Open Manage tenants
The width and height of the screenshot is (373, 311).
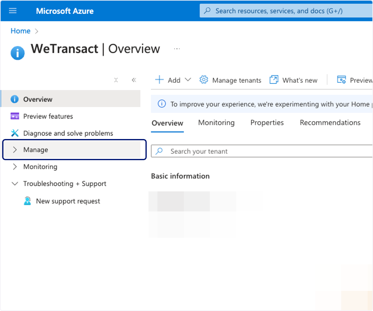[x=230, y=80]
